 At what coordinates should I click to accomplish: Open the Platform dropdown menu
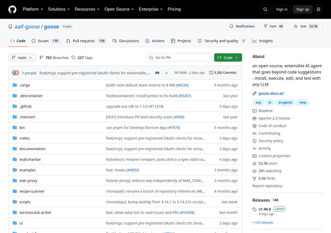pos(33,9)
